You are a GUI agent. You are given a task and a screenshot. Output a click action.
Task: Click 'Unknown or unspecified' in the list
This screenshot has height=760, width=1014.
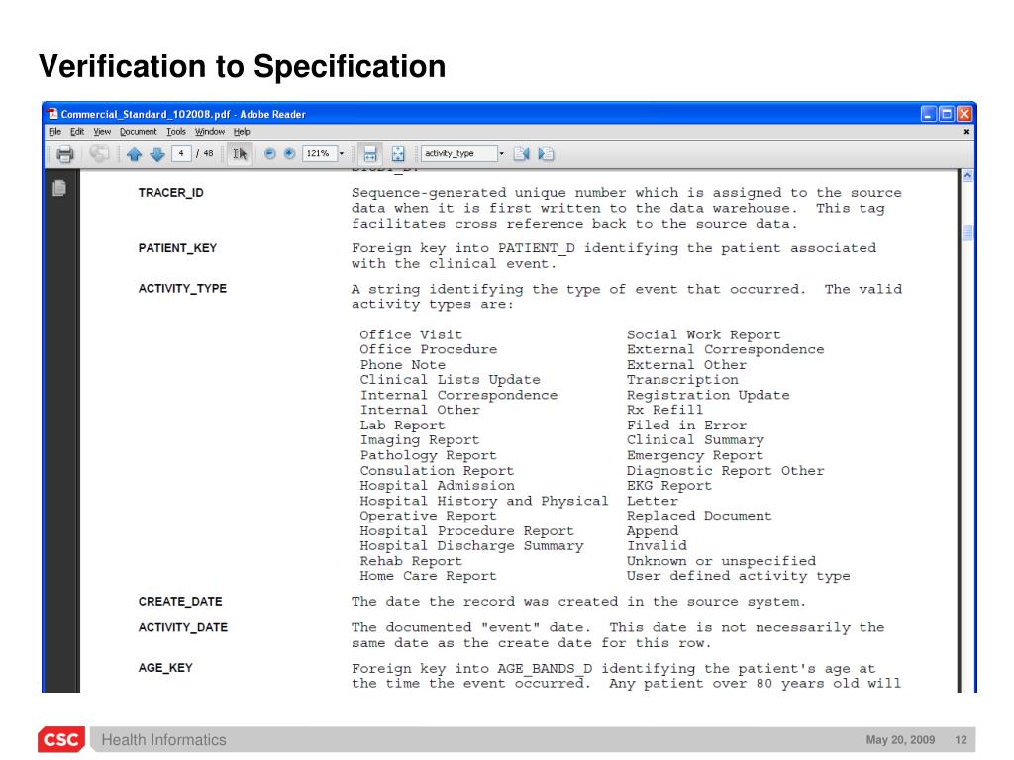tap(721, 561)
